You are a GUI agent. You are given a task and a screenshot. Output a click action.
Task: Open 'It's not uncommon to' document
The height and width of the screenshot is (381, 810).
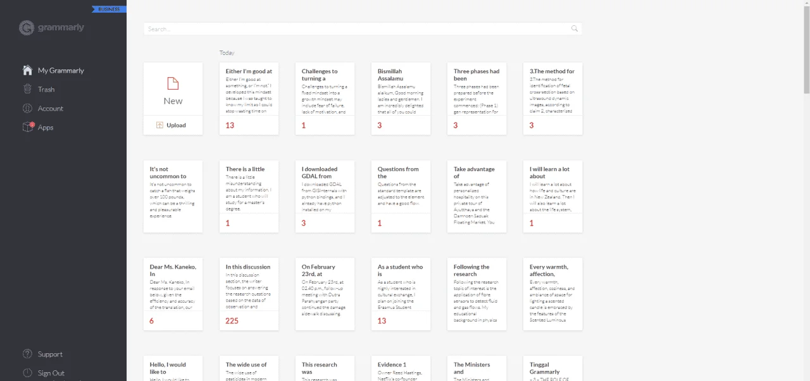[x=173, y=197]
